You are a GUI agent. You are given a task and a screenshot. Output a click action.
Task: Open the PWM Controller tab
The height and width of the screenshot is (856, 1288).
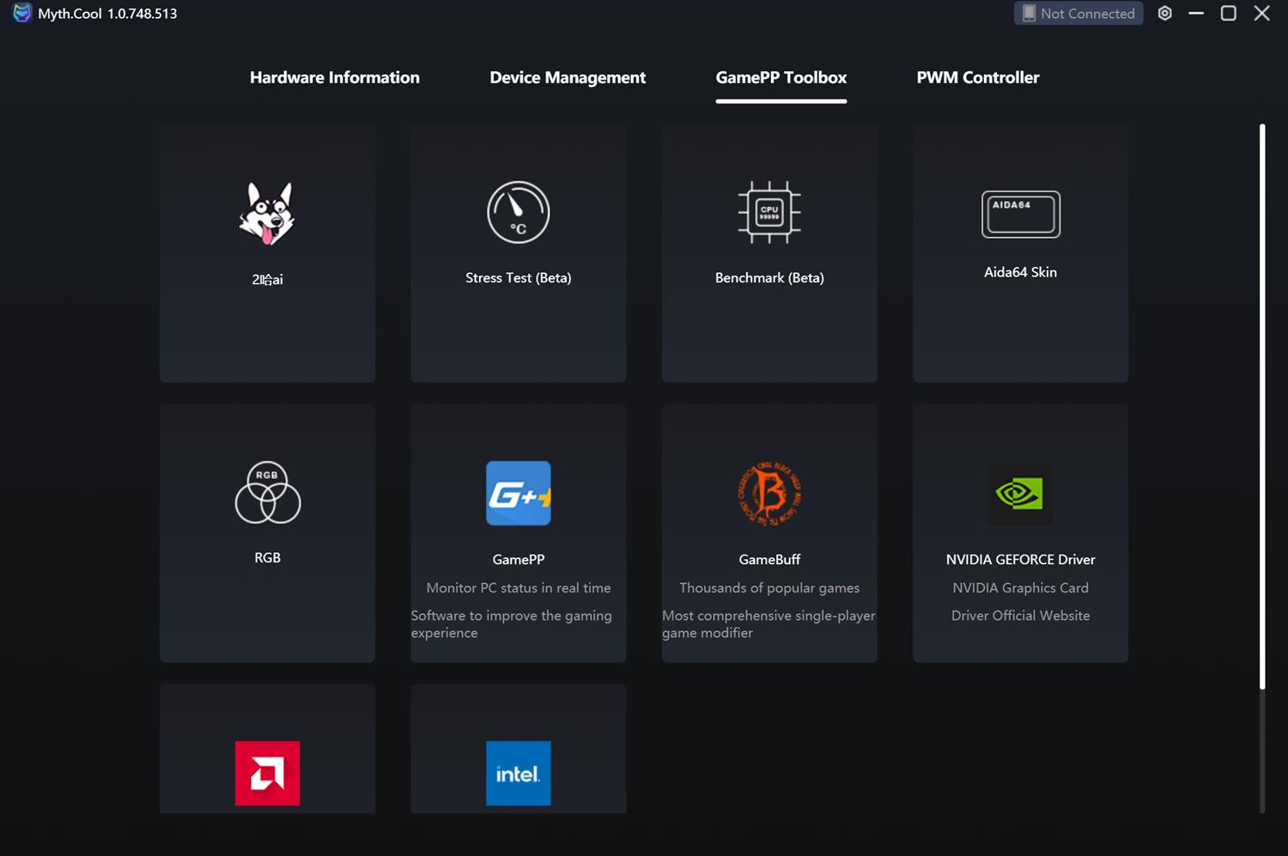point(977,78)
